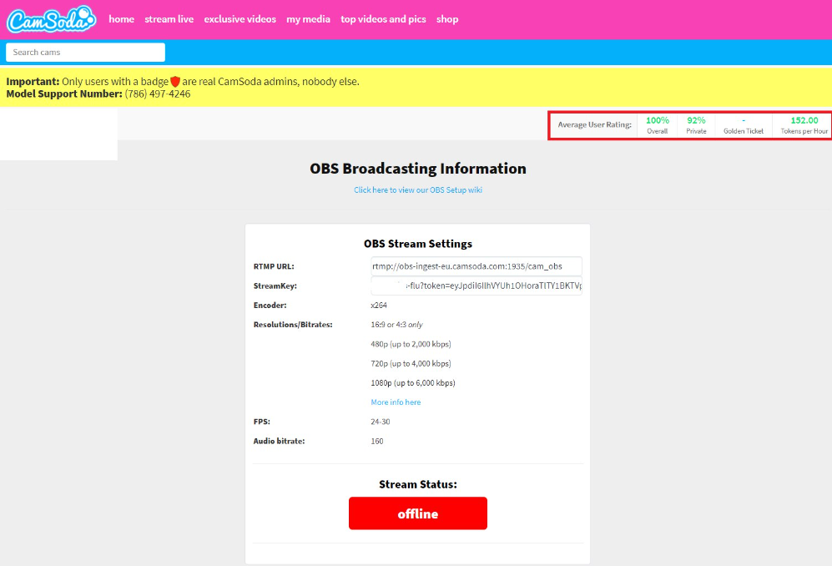Click the Audio bitrate value 160
This screenshot has height=566, width=832.
(377, 442)
